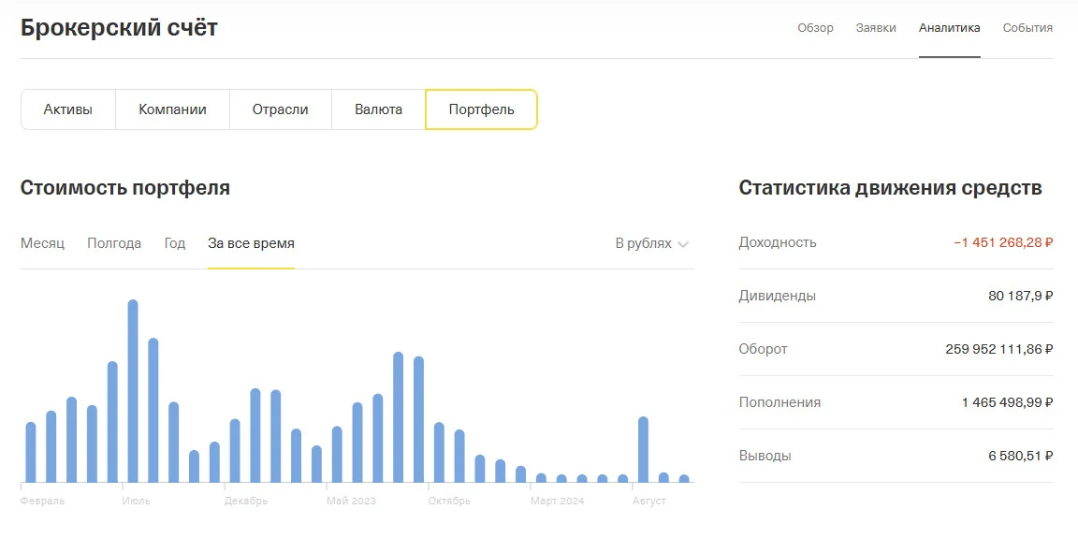Click the Выводы row label

[765, 456]
